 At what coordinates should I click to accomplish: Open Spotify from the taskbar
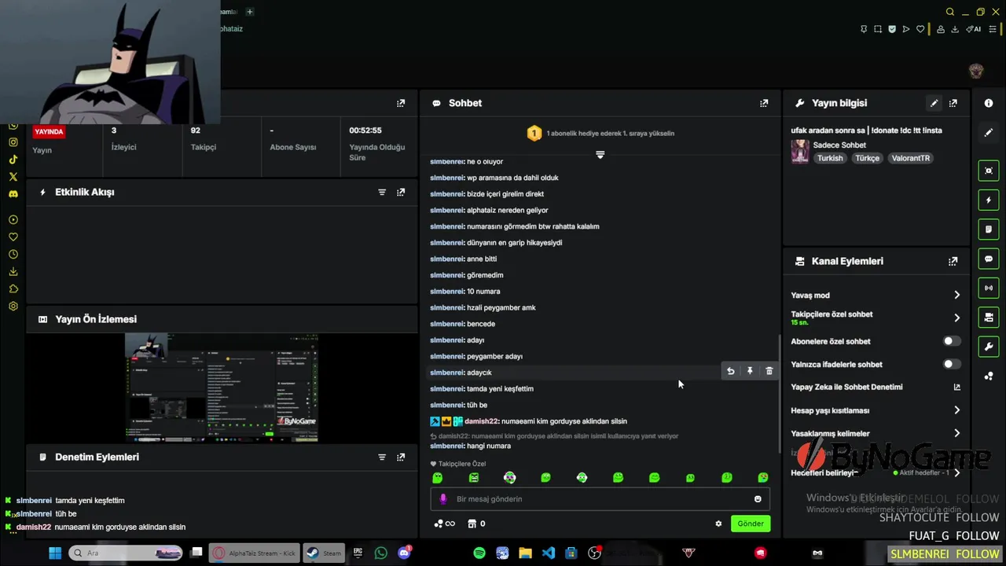click(479, 553)
